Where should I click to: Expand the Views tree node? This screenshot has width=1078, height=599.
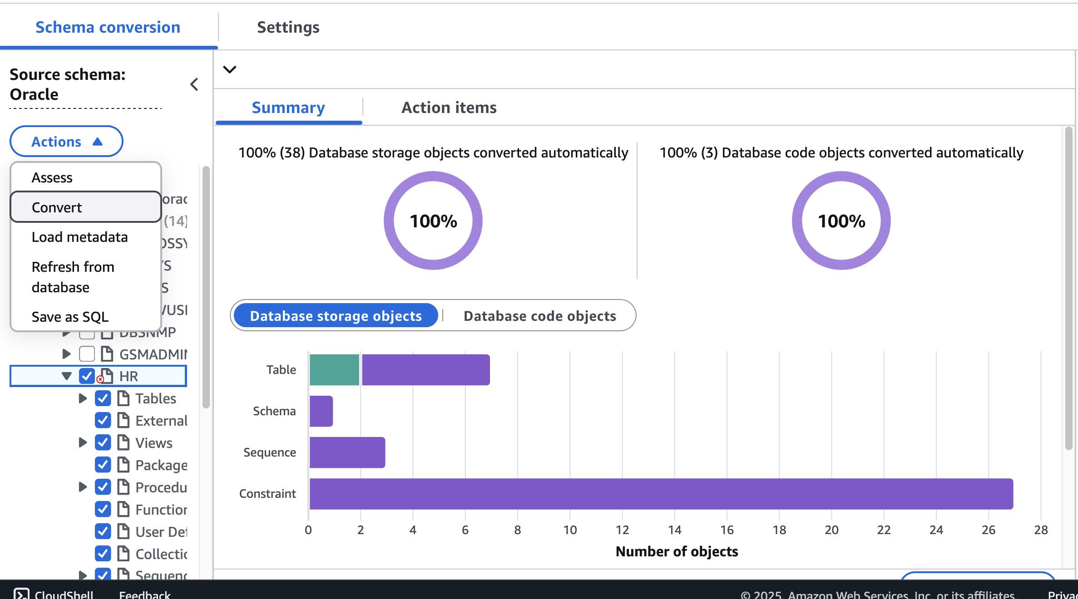pyautogui.click(x=83, y=442)
